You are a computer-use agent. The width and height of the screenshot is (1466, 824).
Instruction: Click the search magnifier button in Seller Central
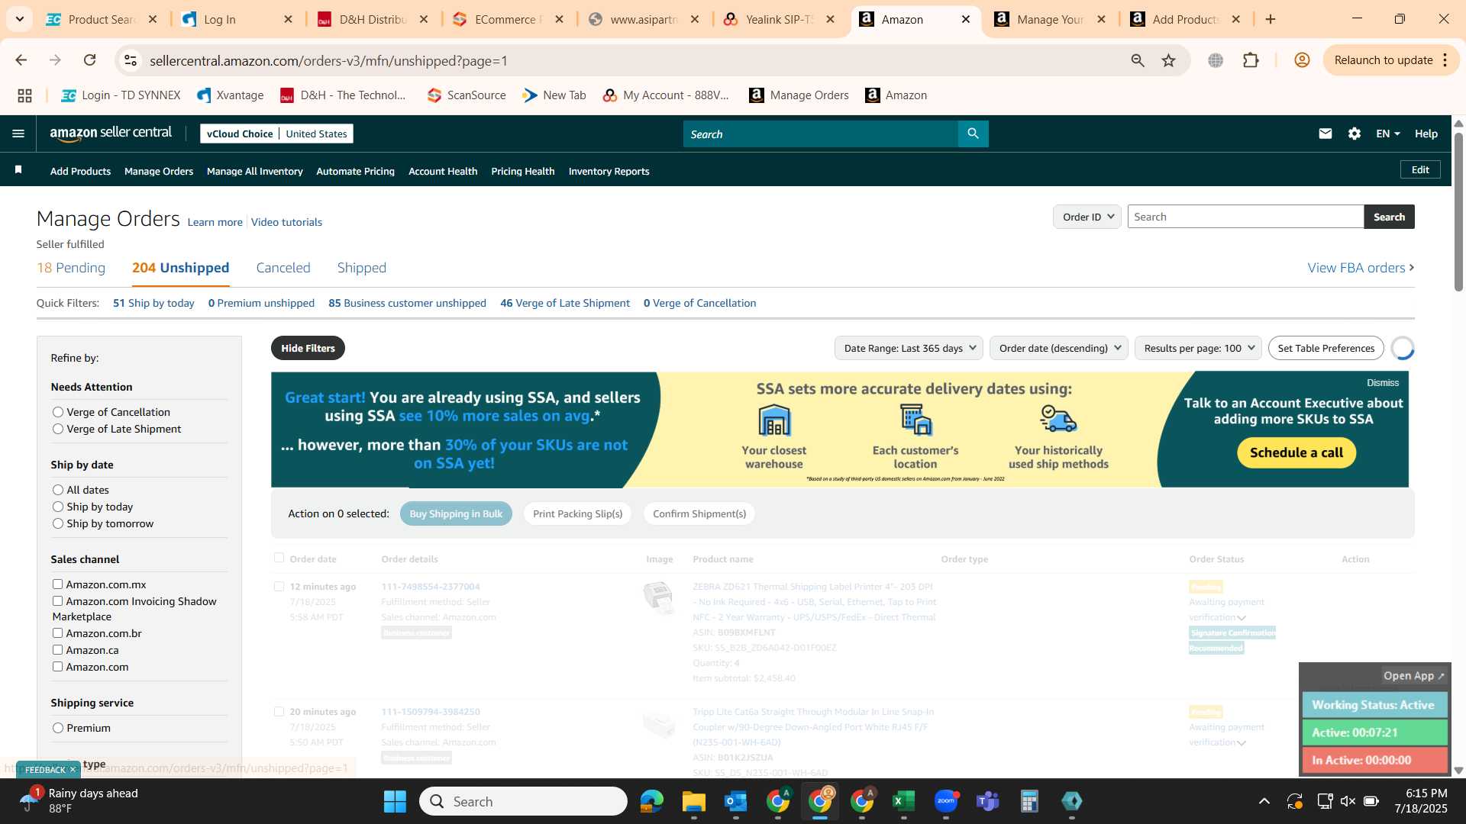973,134
